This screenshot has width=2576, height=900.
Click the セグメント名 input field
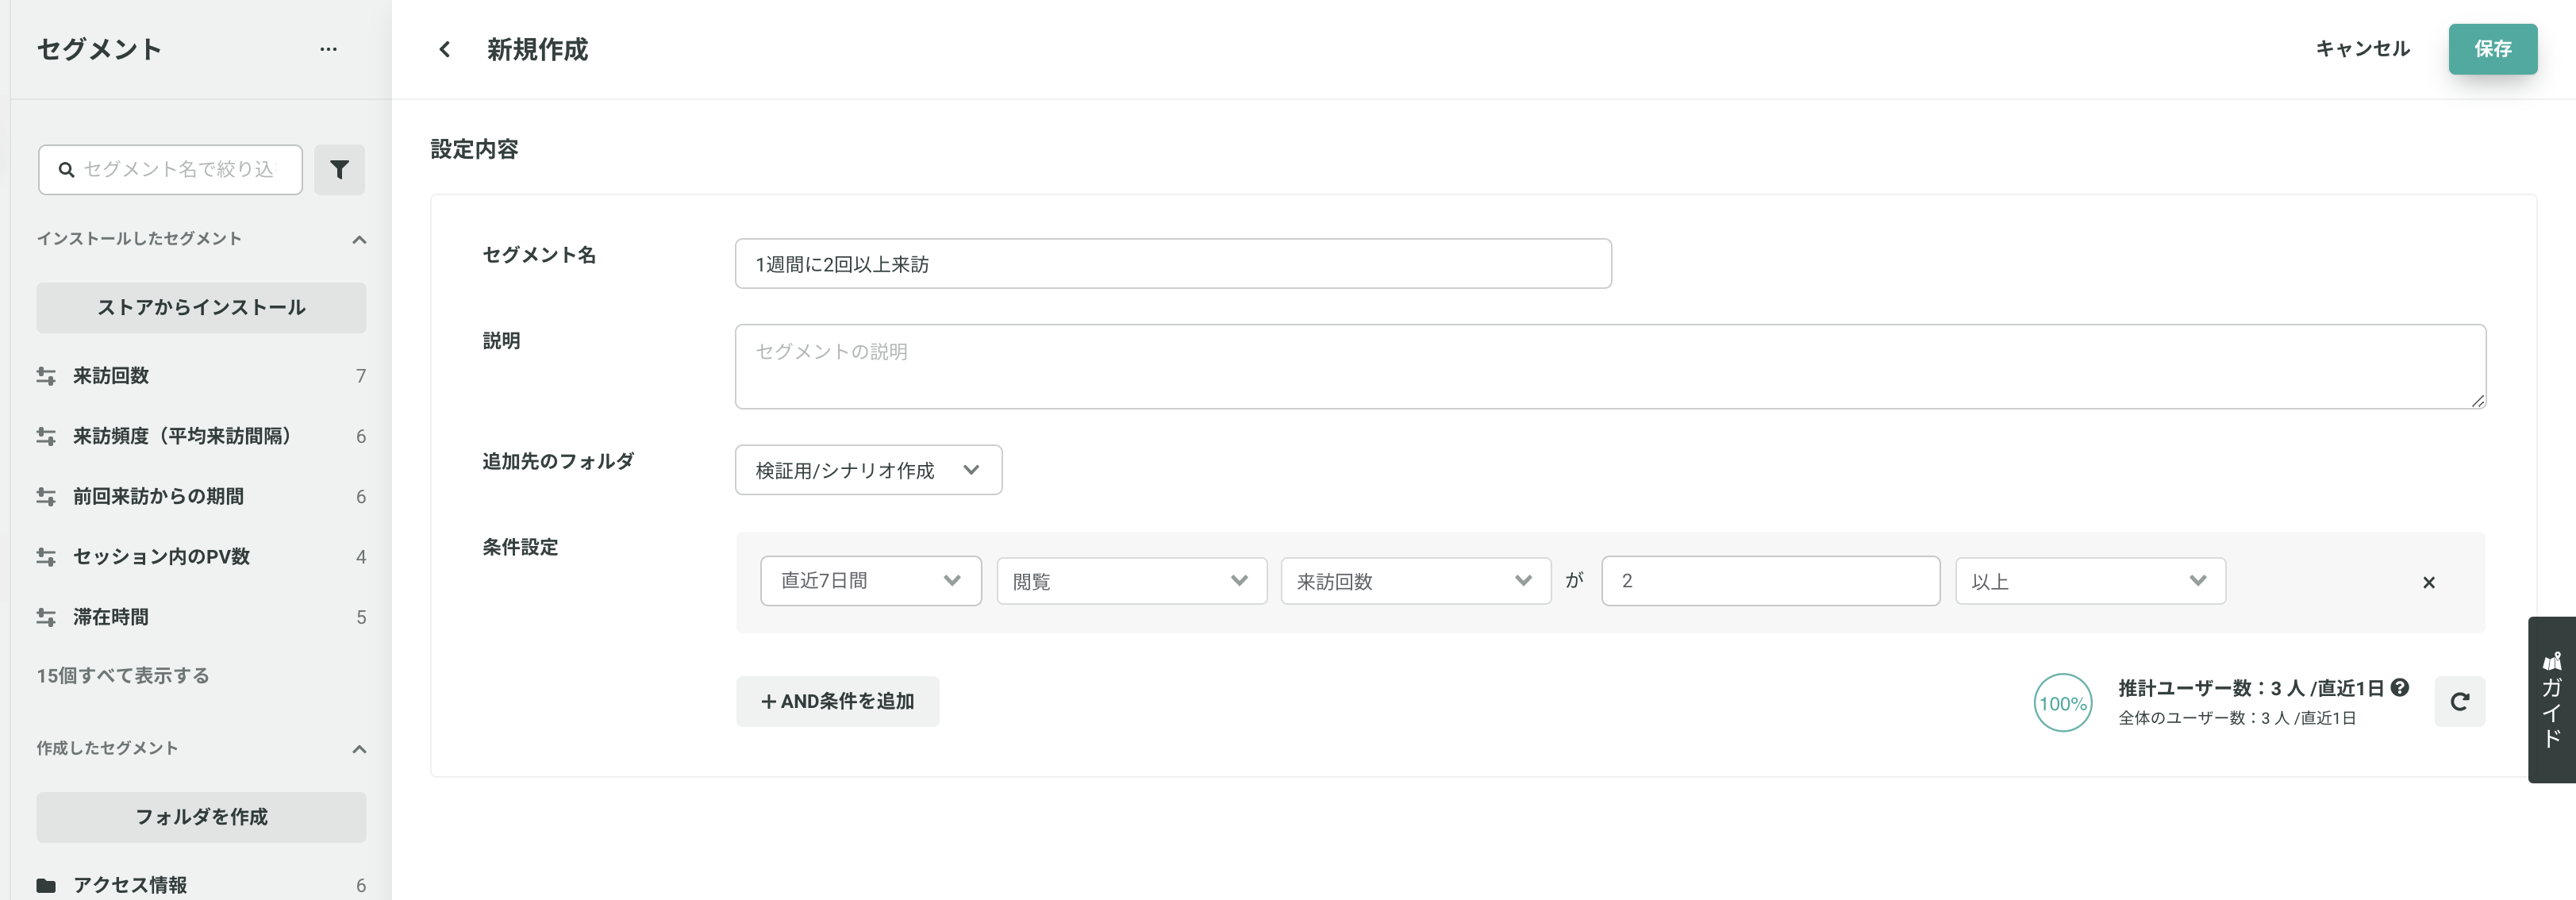click(x=1173, y=264)
